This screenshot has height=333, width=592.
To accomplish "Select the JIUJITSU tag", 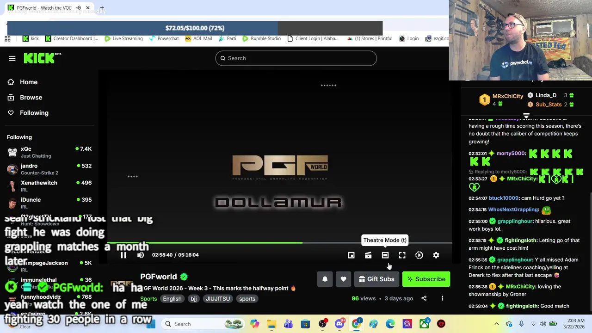I will click(x=218, y=299).
